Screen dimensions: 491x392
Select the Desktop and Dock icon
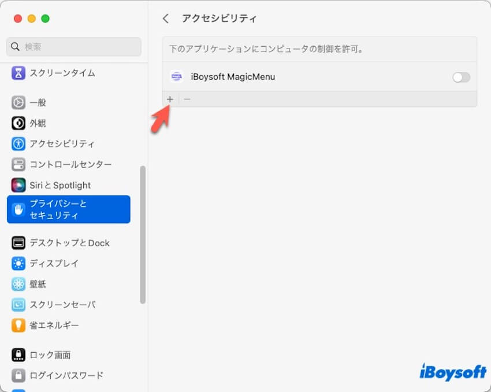click(x=18, y=243)
